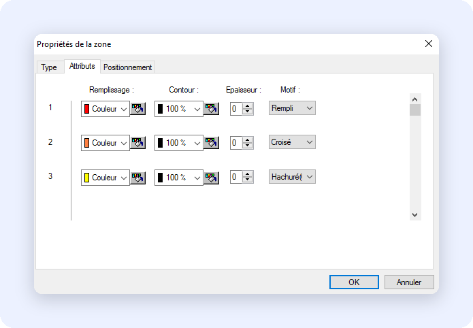Decrease Epaisseur value in row 1
This screenshot has width=473, height=328.
point(248,112)
